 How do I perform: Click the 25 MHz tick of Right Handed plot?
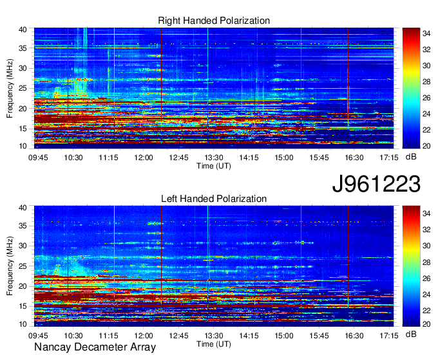(23, 88)
